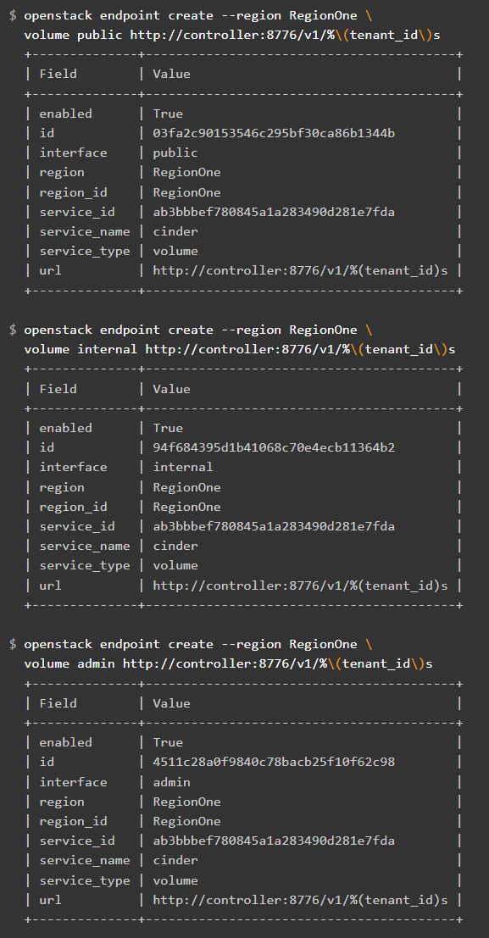
Task: Click the "volume public" command URL line
Action: (232, 35)
